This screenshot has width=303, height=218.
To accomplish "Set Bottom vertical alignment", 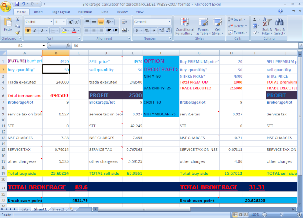I will (x=101, y=22).
